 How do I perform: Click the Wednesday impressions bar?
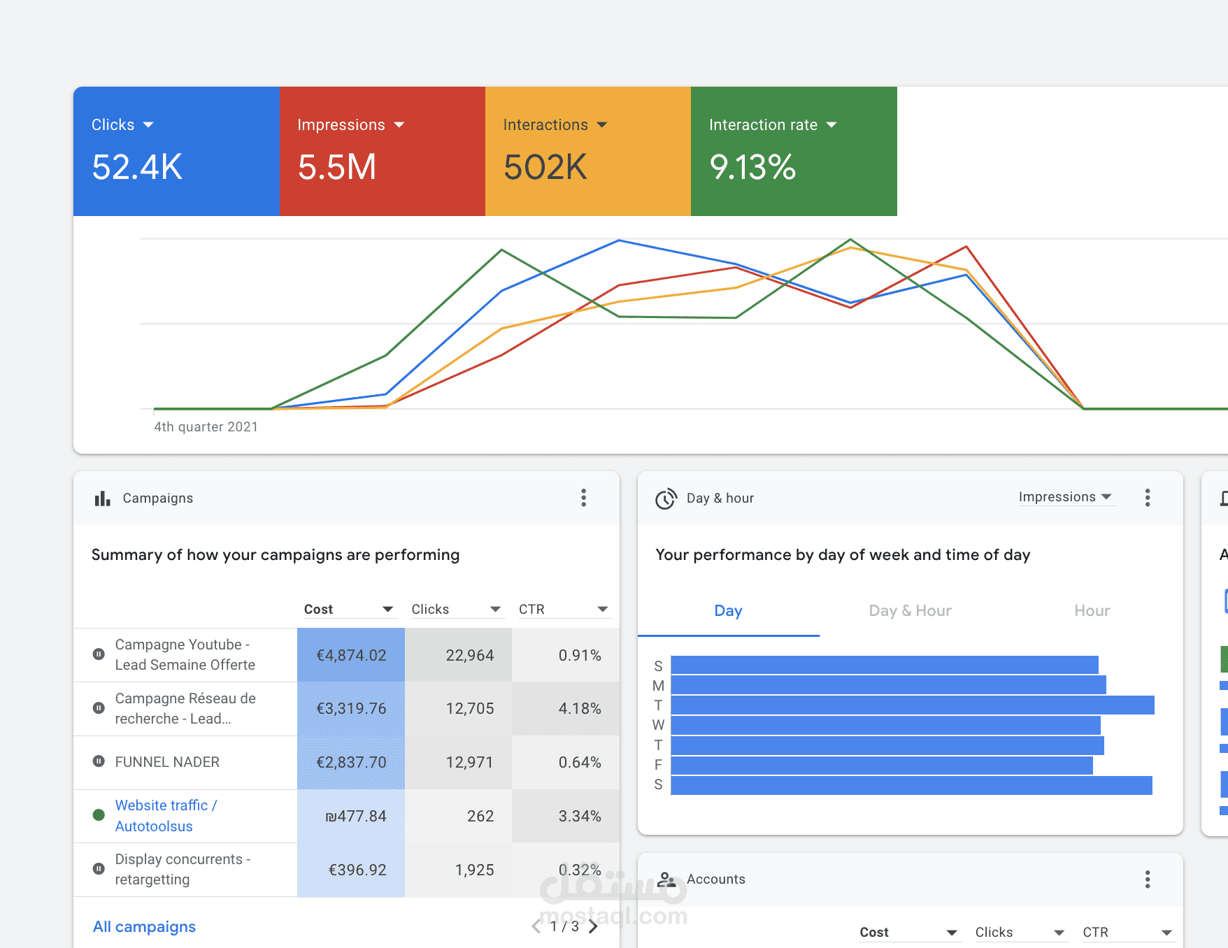pos(885,725)
